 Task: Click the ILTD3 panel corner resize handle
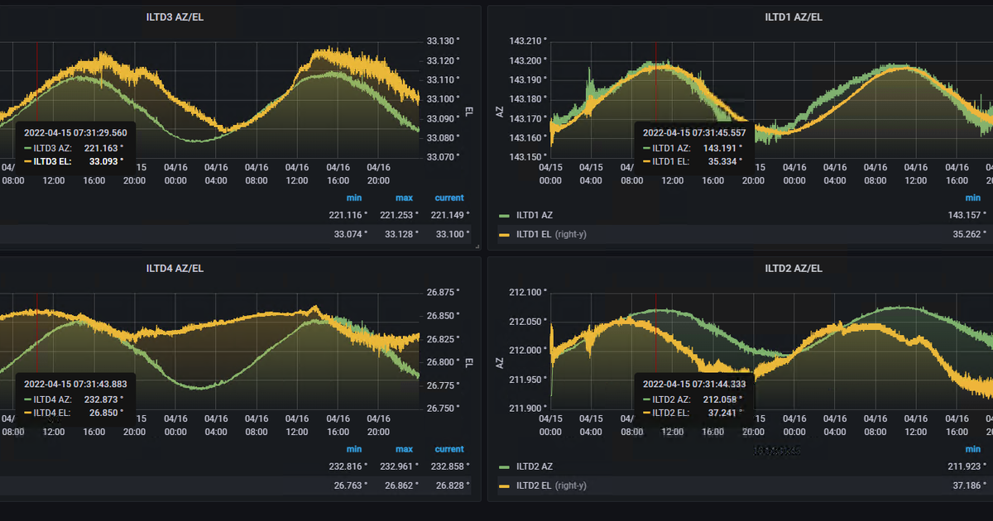(477, 246)
